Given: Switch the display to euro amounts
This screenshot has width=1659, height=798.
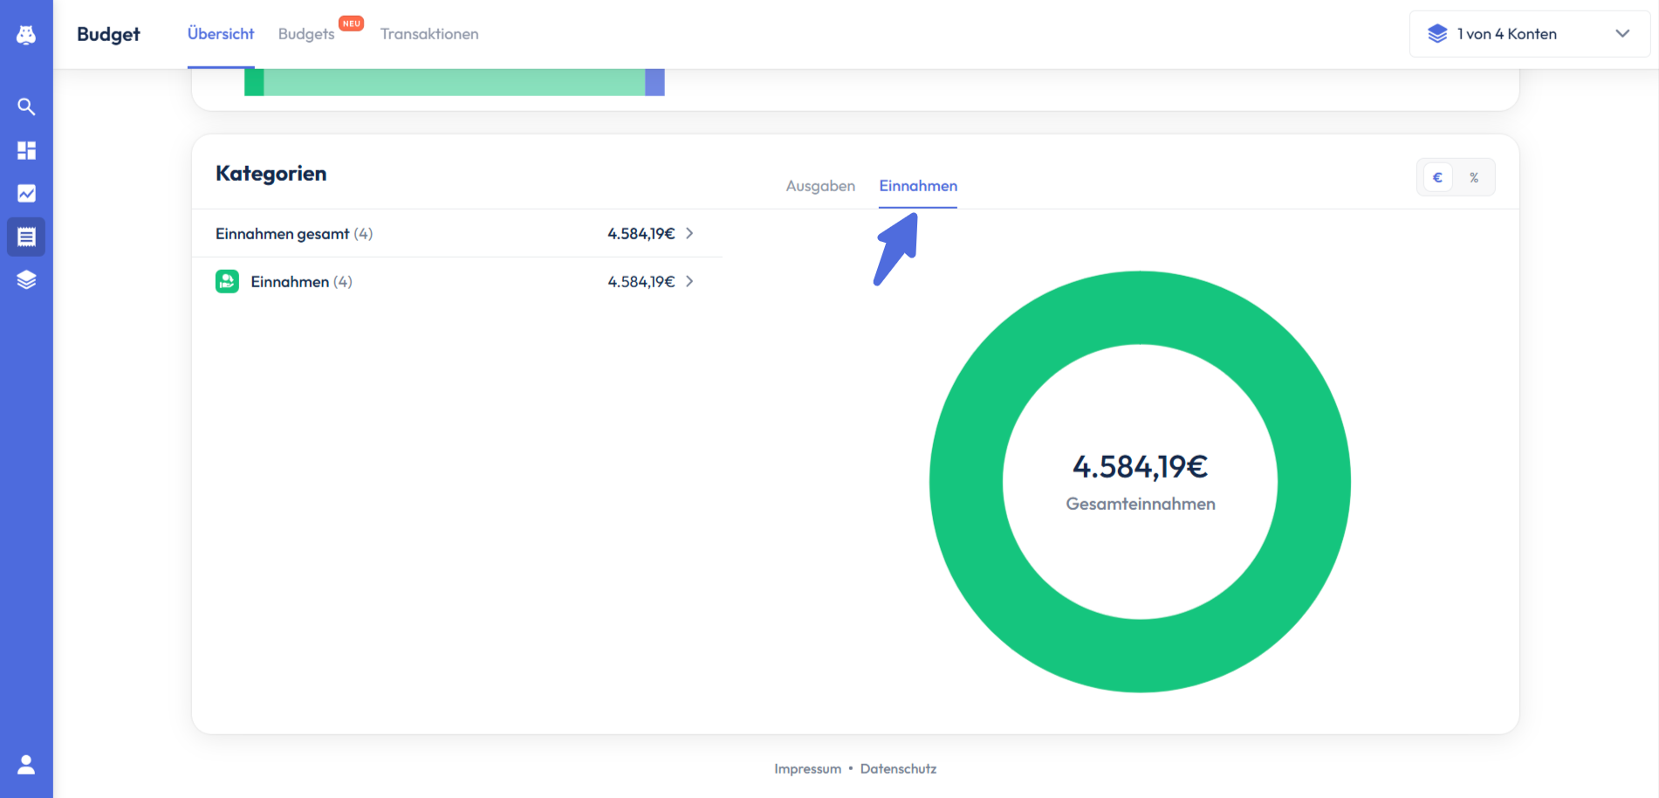Looking at the screenshot, I should coord(1437,177).
